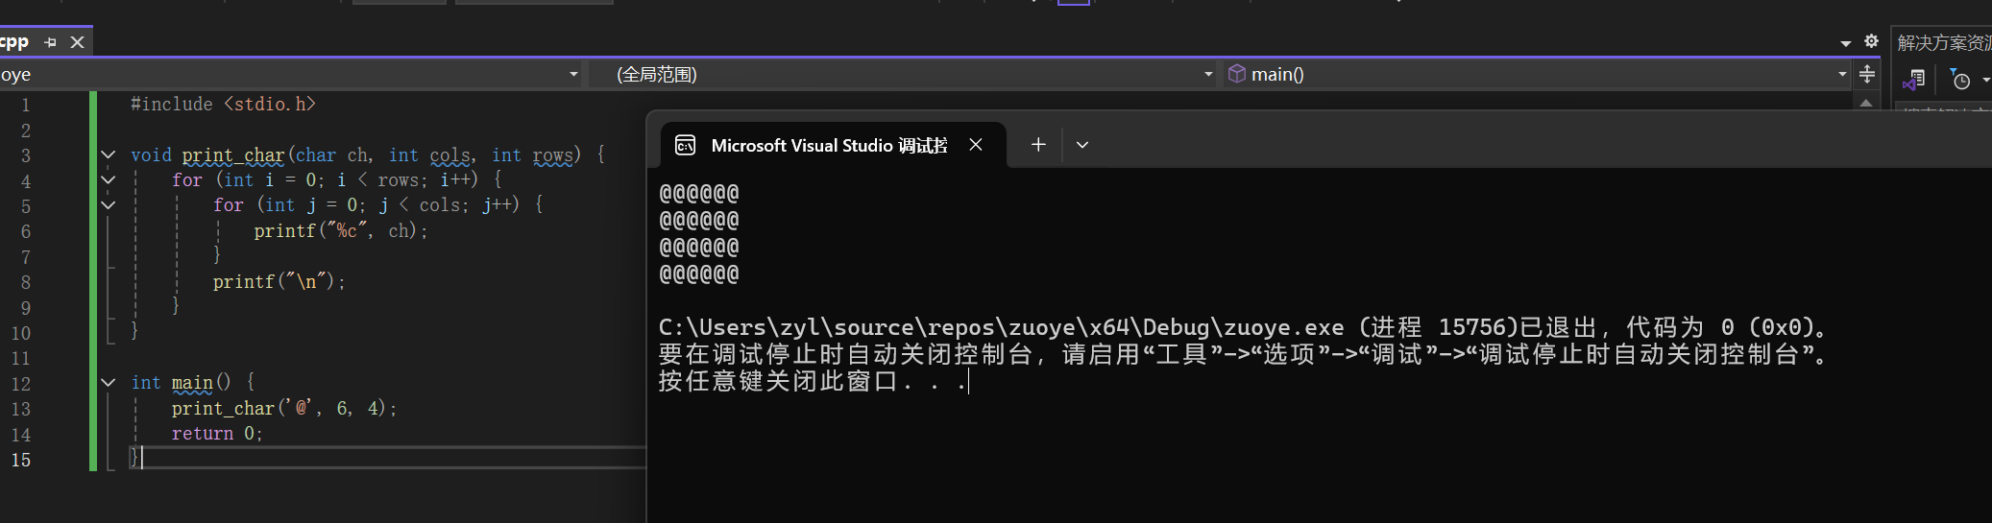The image size is (1992, 523).
Task: Click the first row of @ output
Action: click(x=699, y=193)
